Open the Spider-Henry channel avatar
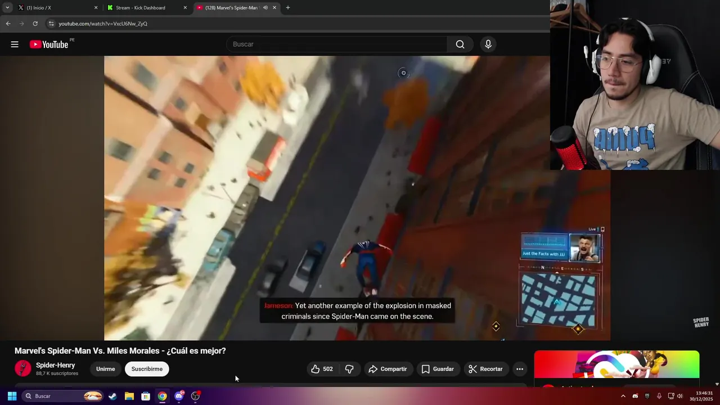This screenshot has width=720, height=405. click(22, 368)
